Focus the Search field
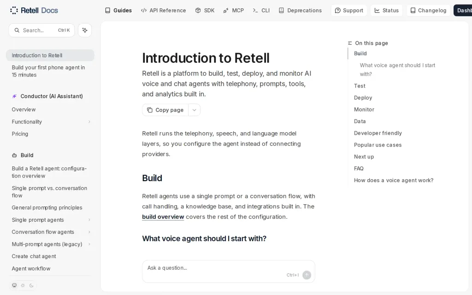This screenshot has height=295, width=472. pyautogui.click(x=41, y=30)
